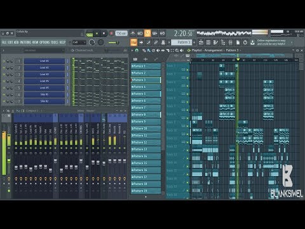Toggle typing keyboard to piano icon
Screen dimensions: 305x229
(x=133, y=43)
